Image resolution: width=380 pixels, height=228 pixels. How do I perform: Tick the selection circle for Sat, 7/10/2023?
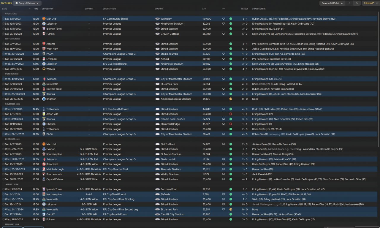click(4, 84)
